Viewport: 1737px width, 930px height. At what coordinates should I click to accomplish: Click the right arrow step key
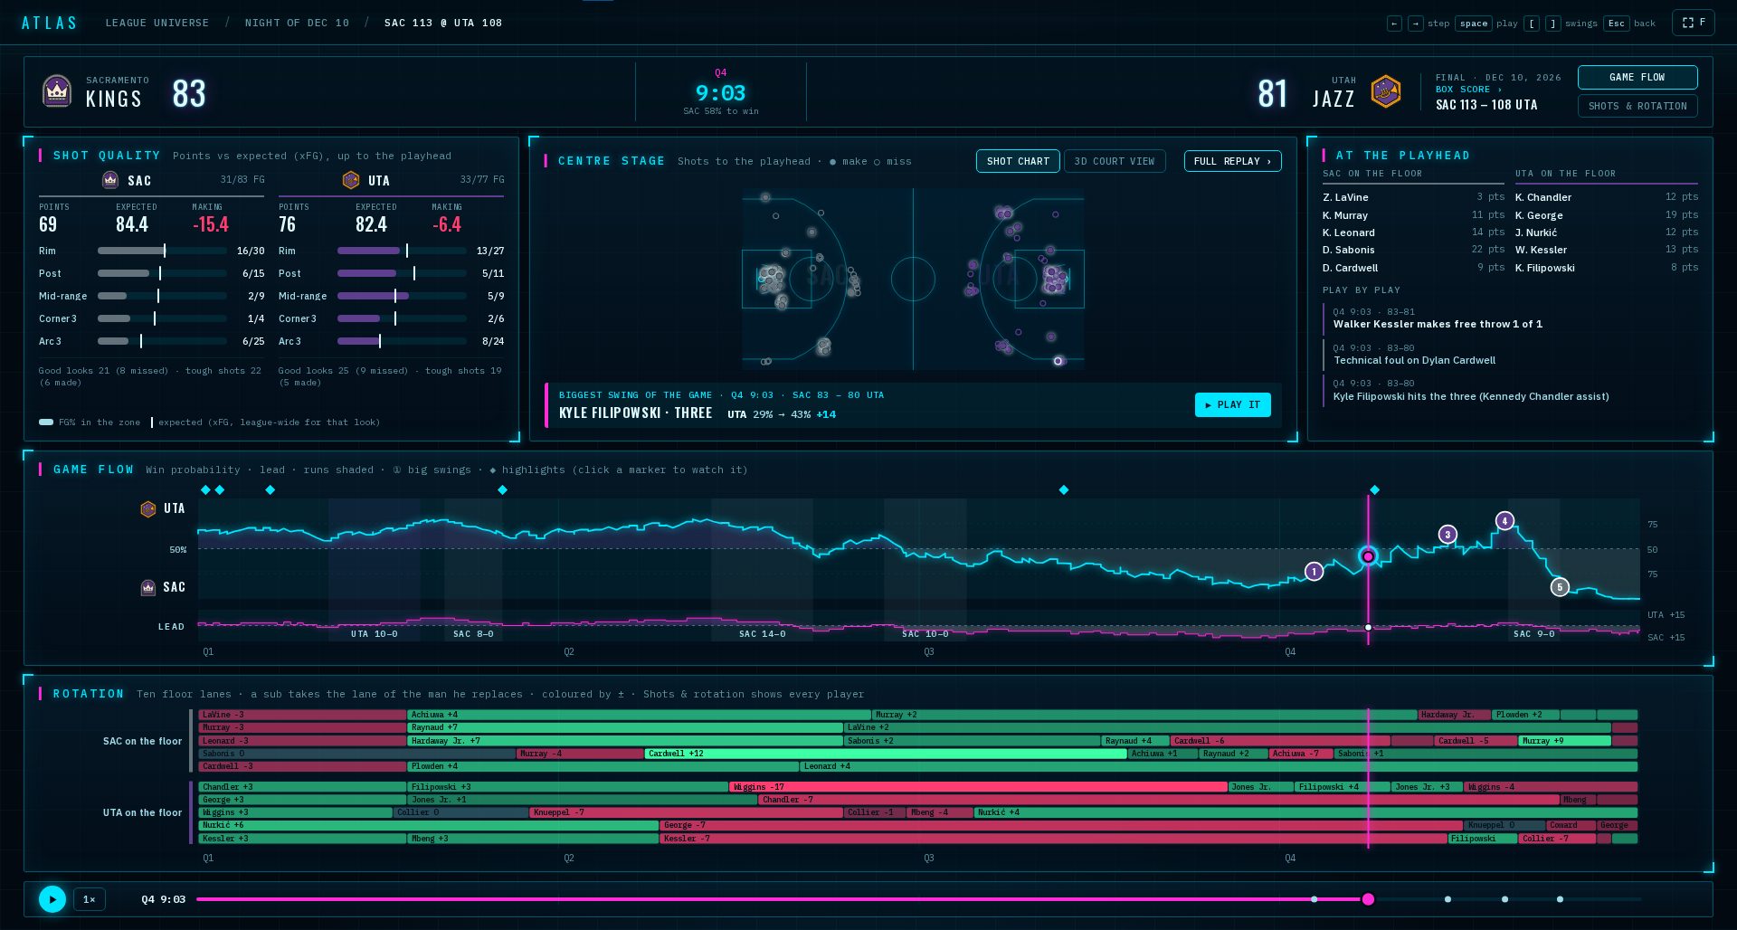tap(1415, 24)
